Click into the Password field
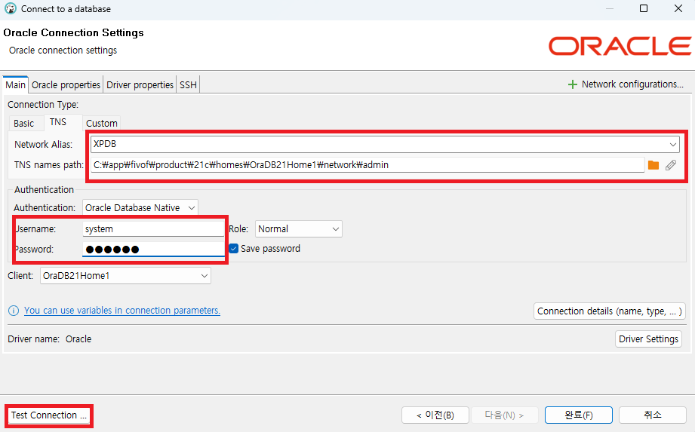This screenshot has height=432, width=695. [x=153, y=250]
